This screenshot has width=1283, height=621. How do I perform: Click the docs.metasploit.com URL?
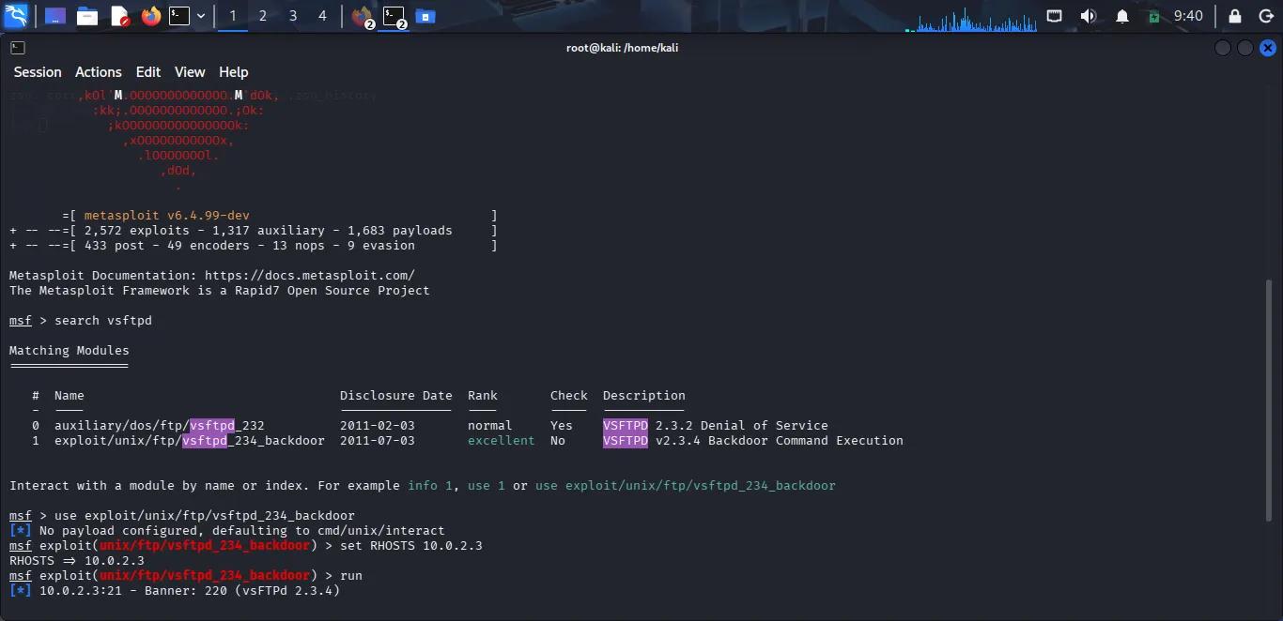[310, 276]
